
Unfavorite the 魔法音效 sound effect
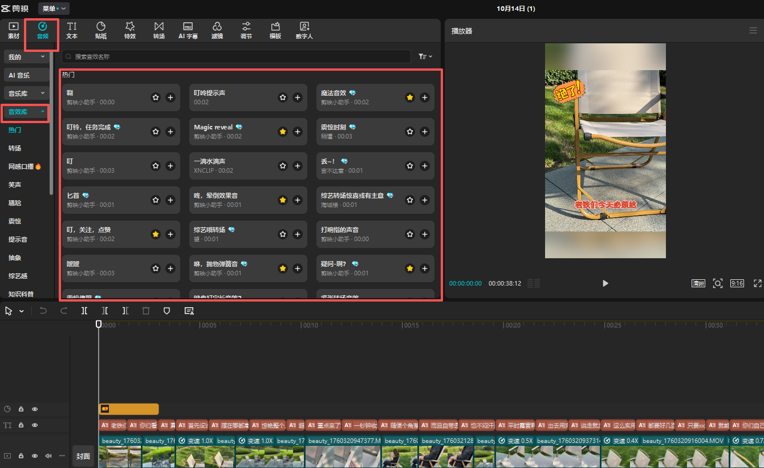(x=409, y=97)
